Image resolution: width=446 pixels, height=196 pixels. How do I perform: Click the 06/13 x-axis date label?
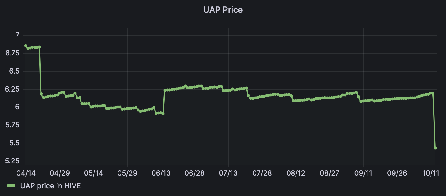pyautogui.click(x=161, y=173)
